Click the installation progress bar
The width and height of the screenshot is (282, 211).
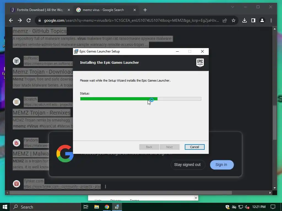tap(141, 99)
